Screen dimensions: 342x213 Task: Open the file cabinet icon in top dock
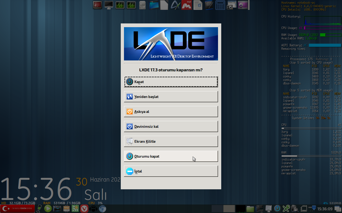coord(142,5)
